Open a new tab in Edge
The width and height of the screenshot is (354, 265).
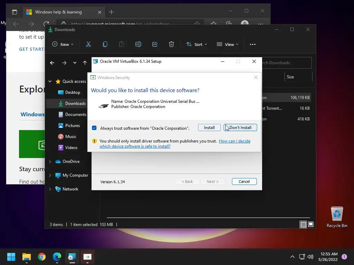[112, 12]
